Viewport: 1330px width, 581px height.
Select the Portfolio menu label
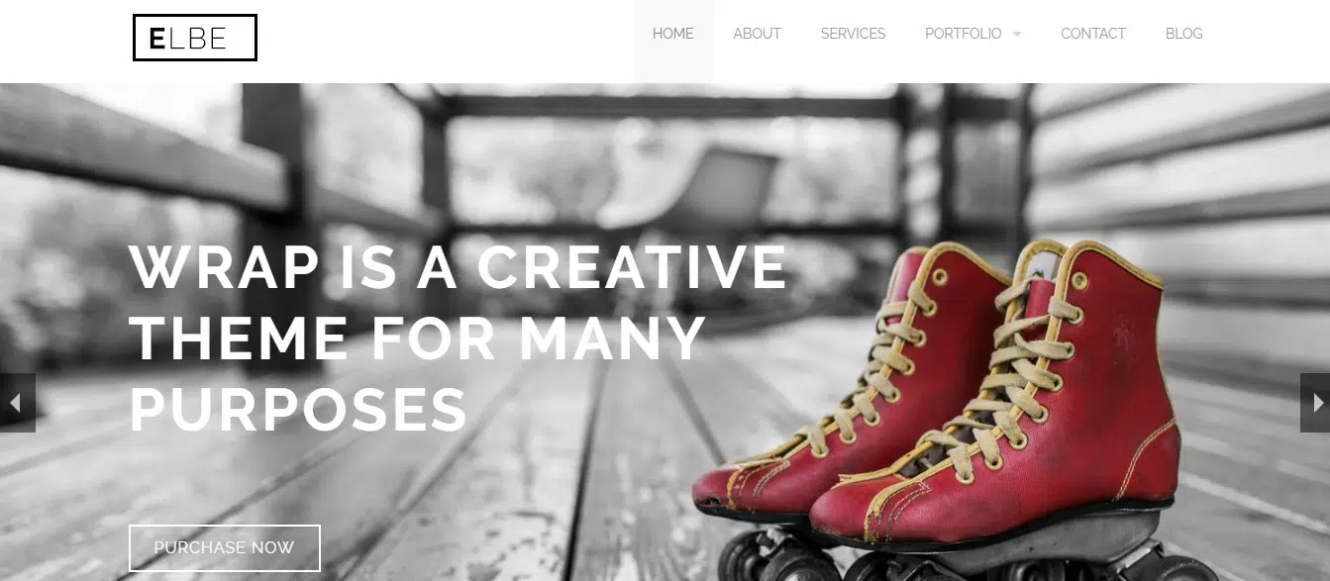(x=964, y=34)
